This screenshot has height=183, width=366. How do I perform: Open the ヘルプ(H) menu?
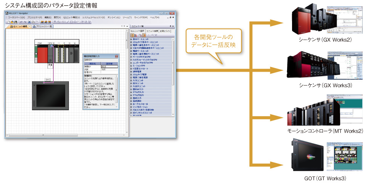pyautogui.click(x=155, y=18)
